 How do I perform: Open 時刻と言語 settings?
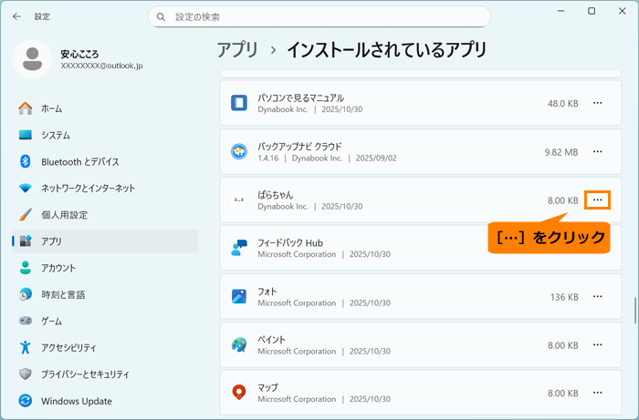pos(105,294)
